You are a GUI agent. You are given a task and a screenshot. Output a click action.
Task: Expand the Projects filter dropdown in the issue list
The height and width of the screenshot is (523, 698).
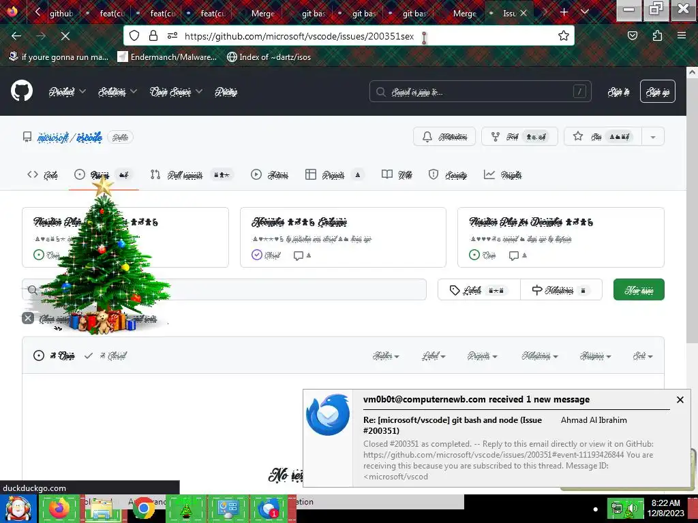(482, 355)
